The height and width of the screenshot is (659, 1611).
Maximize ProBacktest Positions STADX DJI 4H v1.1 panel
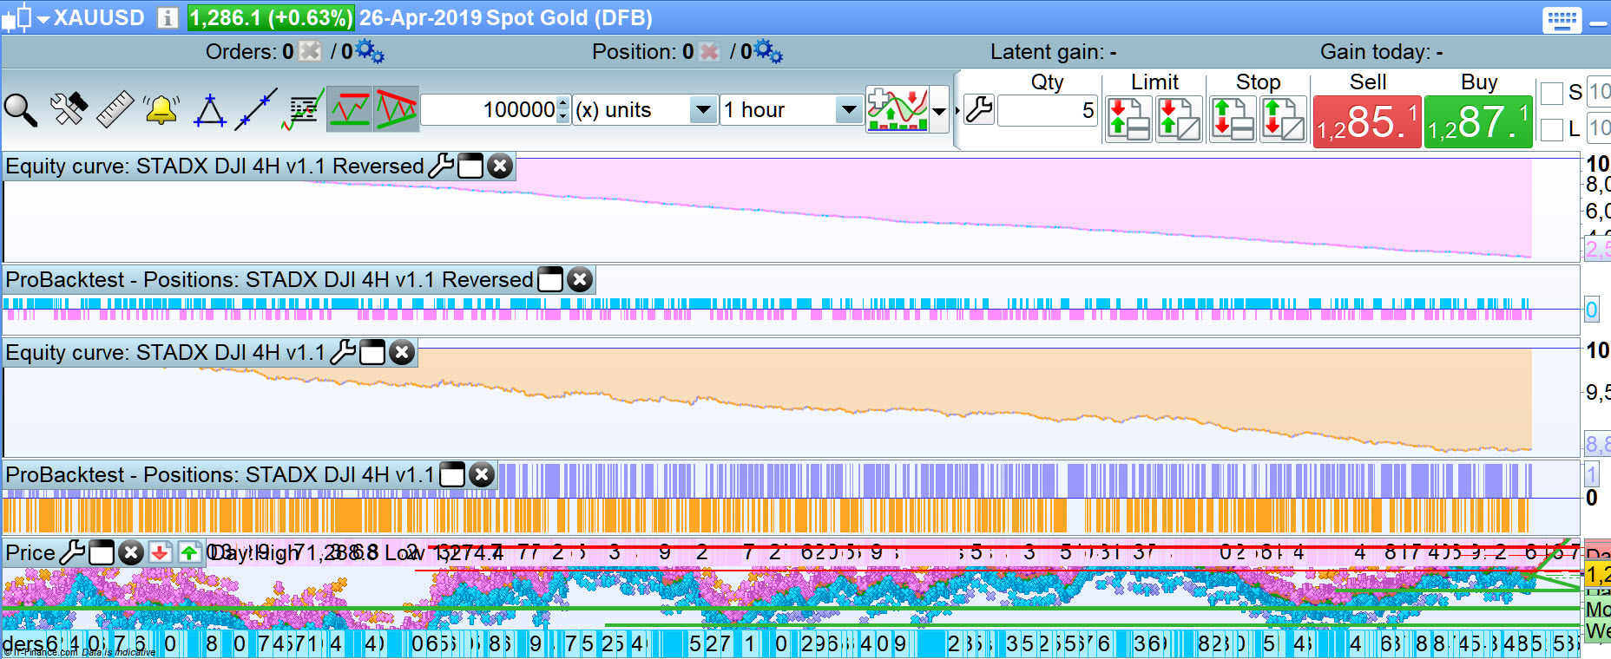click(x=452, y=474)
